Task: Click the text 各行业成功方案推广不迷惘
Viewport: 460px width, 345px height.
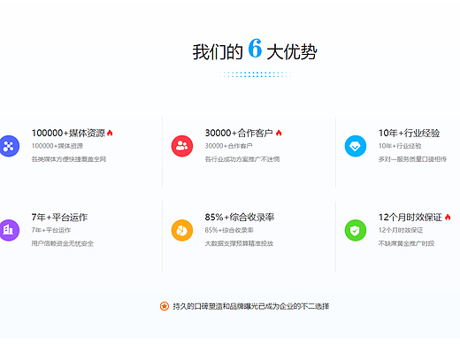Action: [242, 159]
